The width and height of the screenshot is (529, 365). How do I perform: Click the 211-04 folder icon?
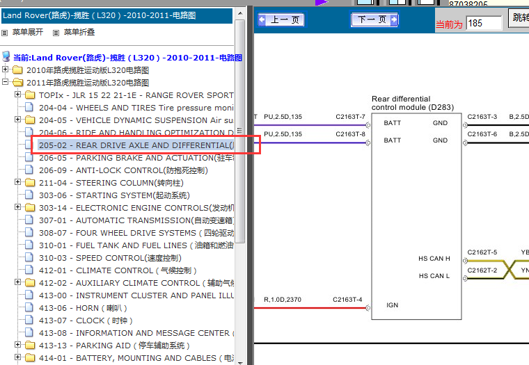(30, 183)
